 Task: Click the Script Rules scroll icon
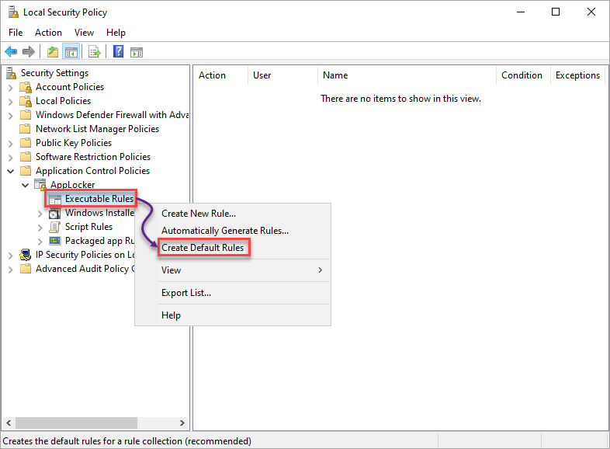(55, 227)
